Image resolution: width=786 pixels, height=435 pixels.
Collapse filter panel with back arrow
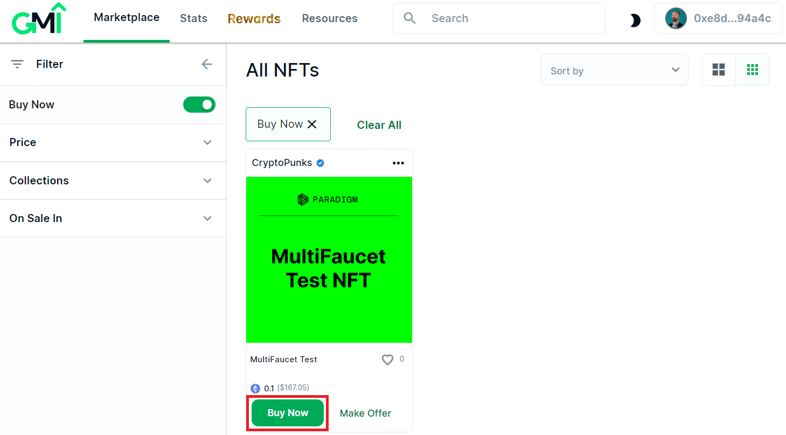tap(207, 64)
